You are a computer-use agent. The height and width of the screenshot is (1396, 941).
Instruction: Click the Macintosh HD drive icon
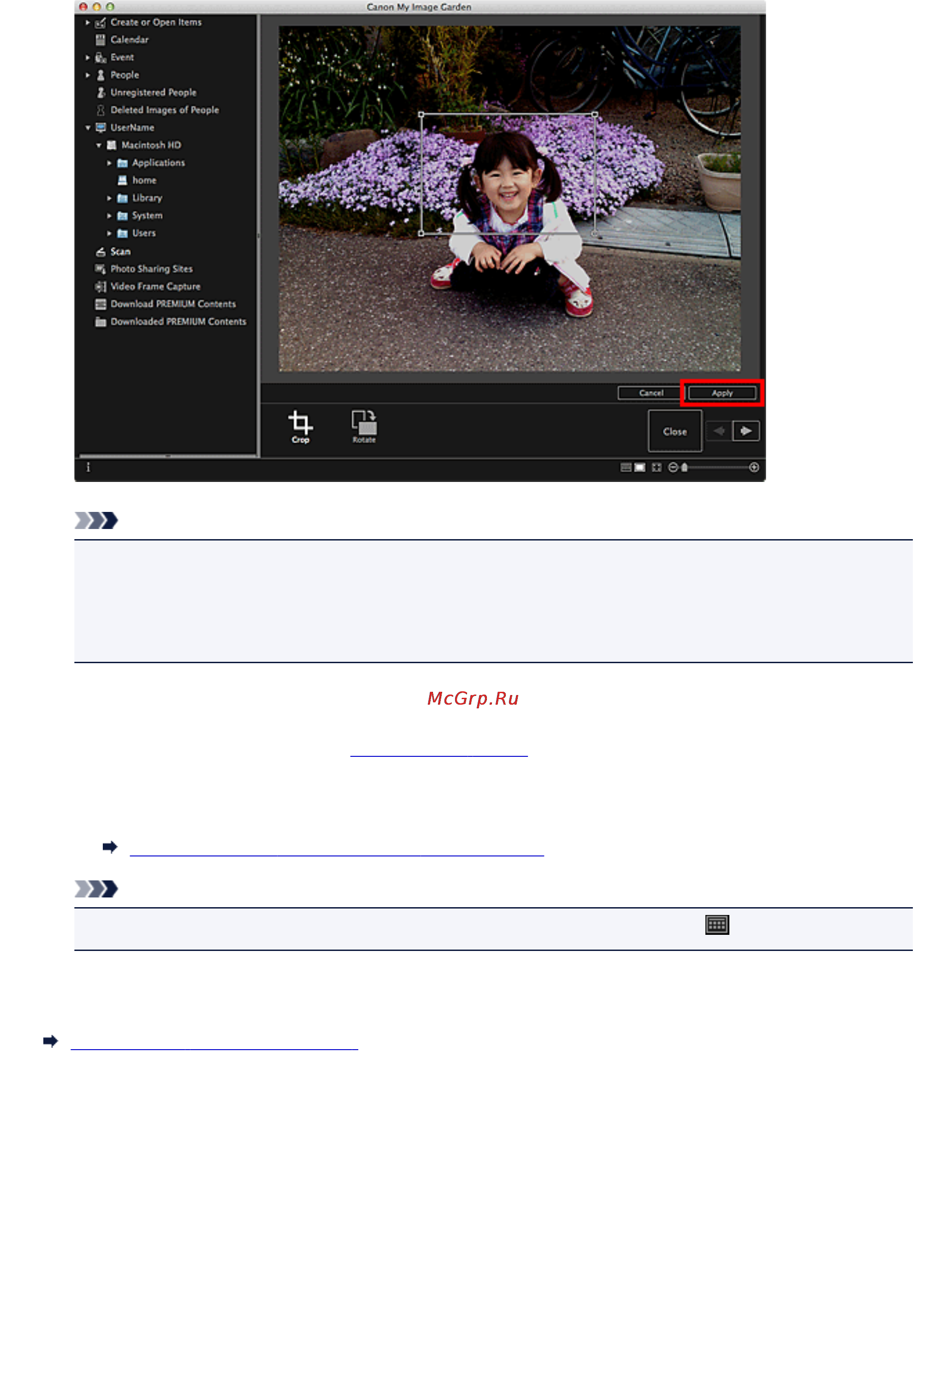[111, 145]
